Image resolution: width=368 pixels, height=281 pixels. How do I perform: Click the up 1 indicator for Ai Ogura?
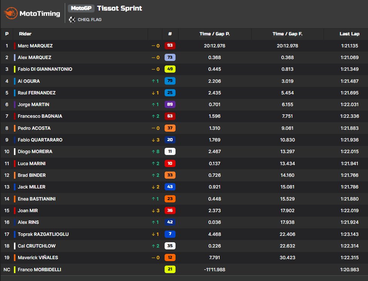[155, 81]
